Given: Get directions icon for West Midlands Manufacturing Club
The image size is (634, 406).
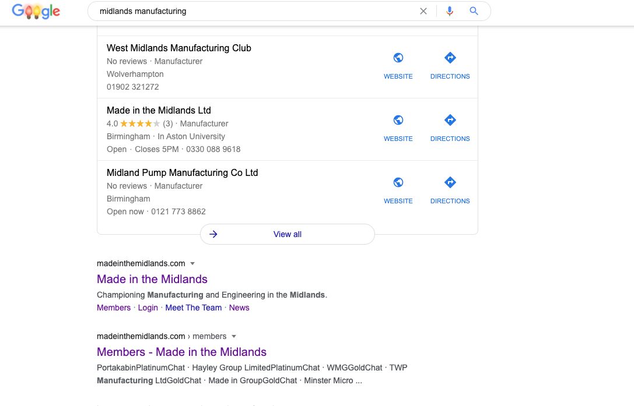Looking at the screenshot, I should coord(450,58).
